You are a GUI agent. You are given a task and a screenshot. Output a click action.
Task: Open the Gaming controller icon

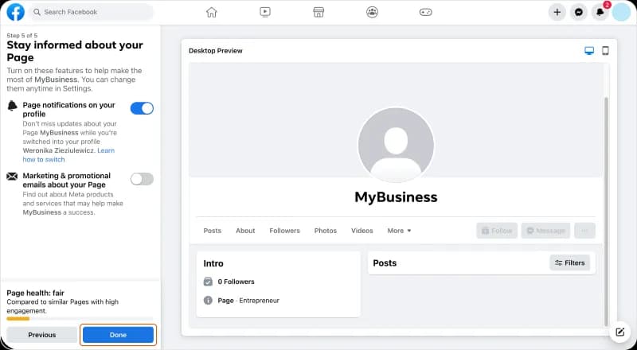426,12
